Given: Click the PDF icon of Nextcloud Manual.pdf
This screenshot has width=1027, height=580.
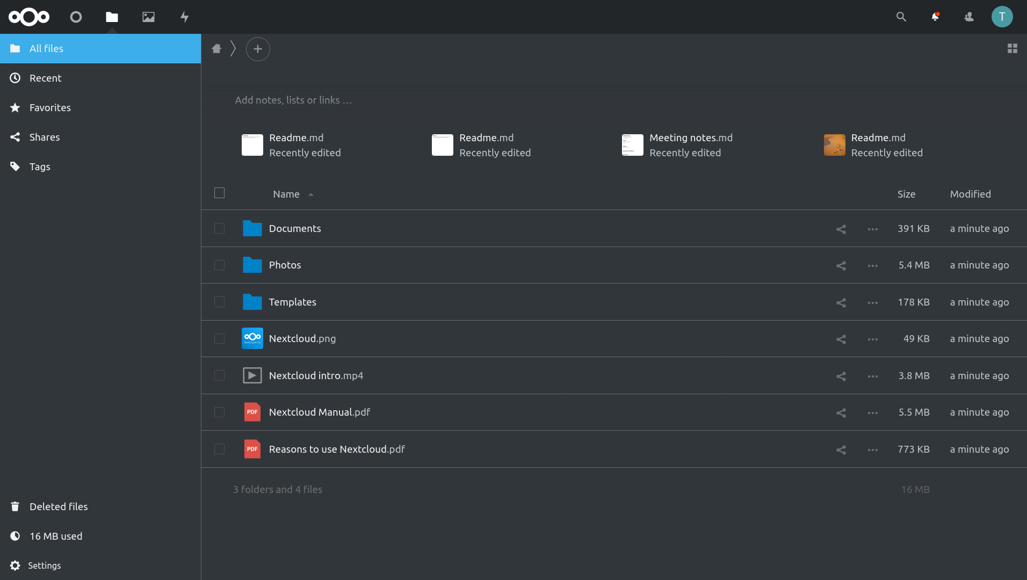Looking at the screenshot, I should click(x=252, y=412).
